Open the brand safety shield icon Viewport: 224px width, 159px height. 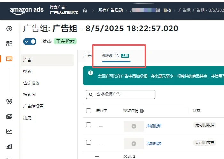[x=9, y=102]
